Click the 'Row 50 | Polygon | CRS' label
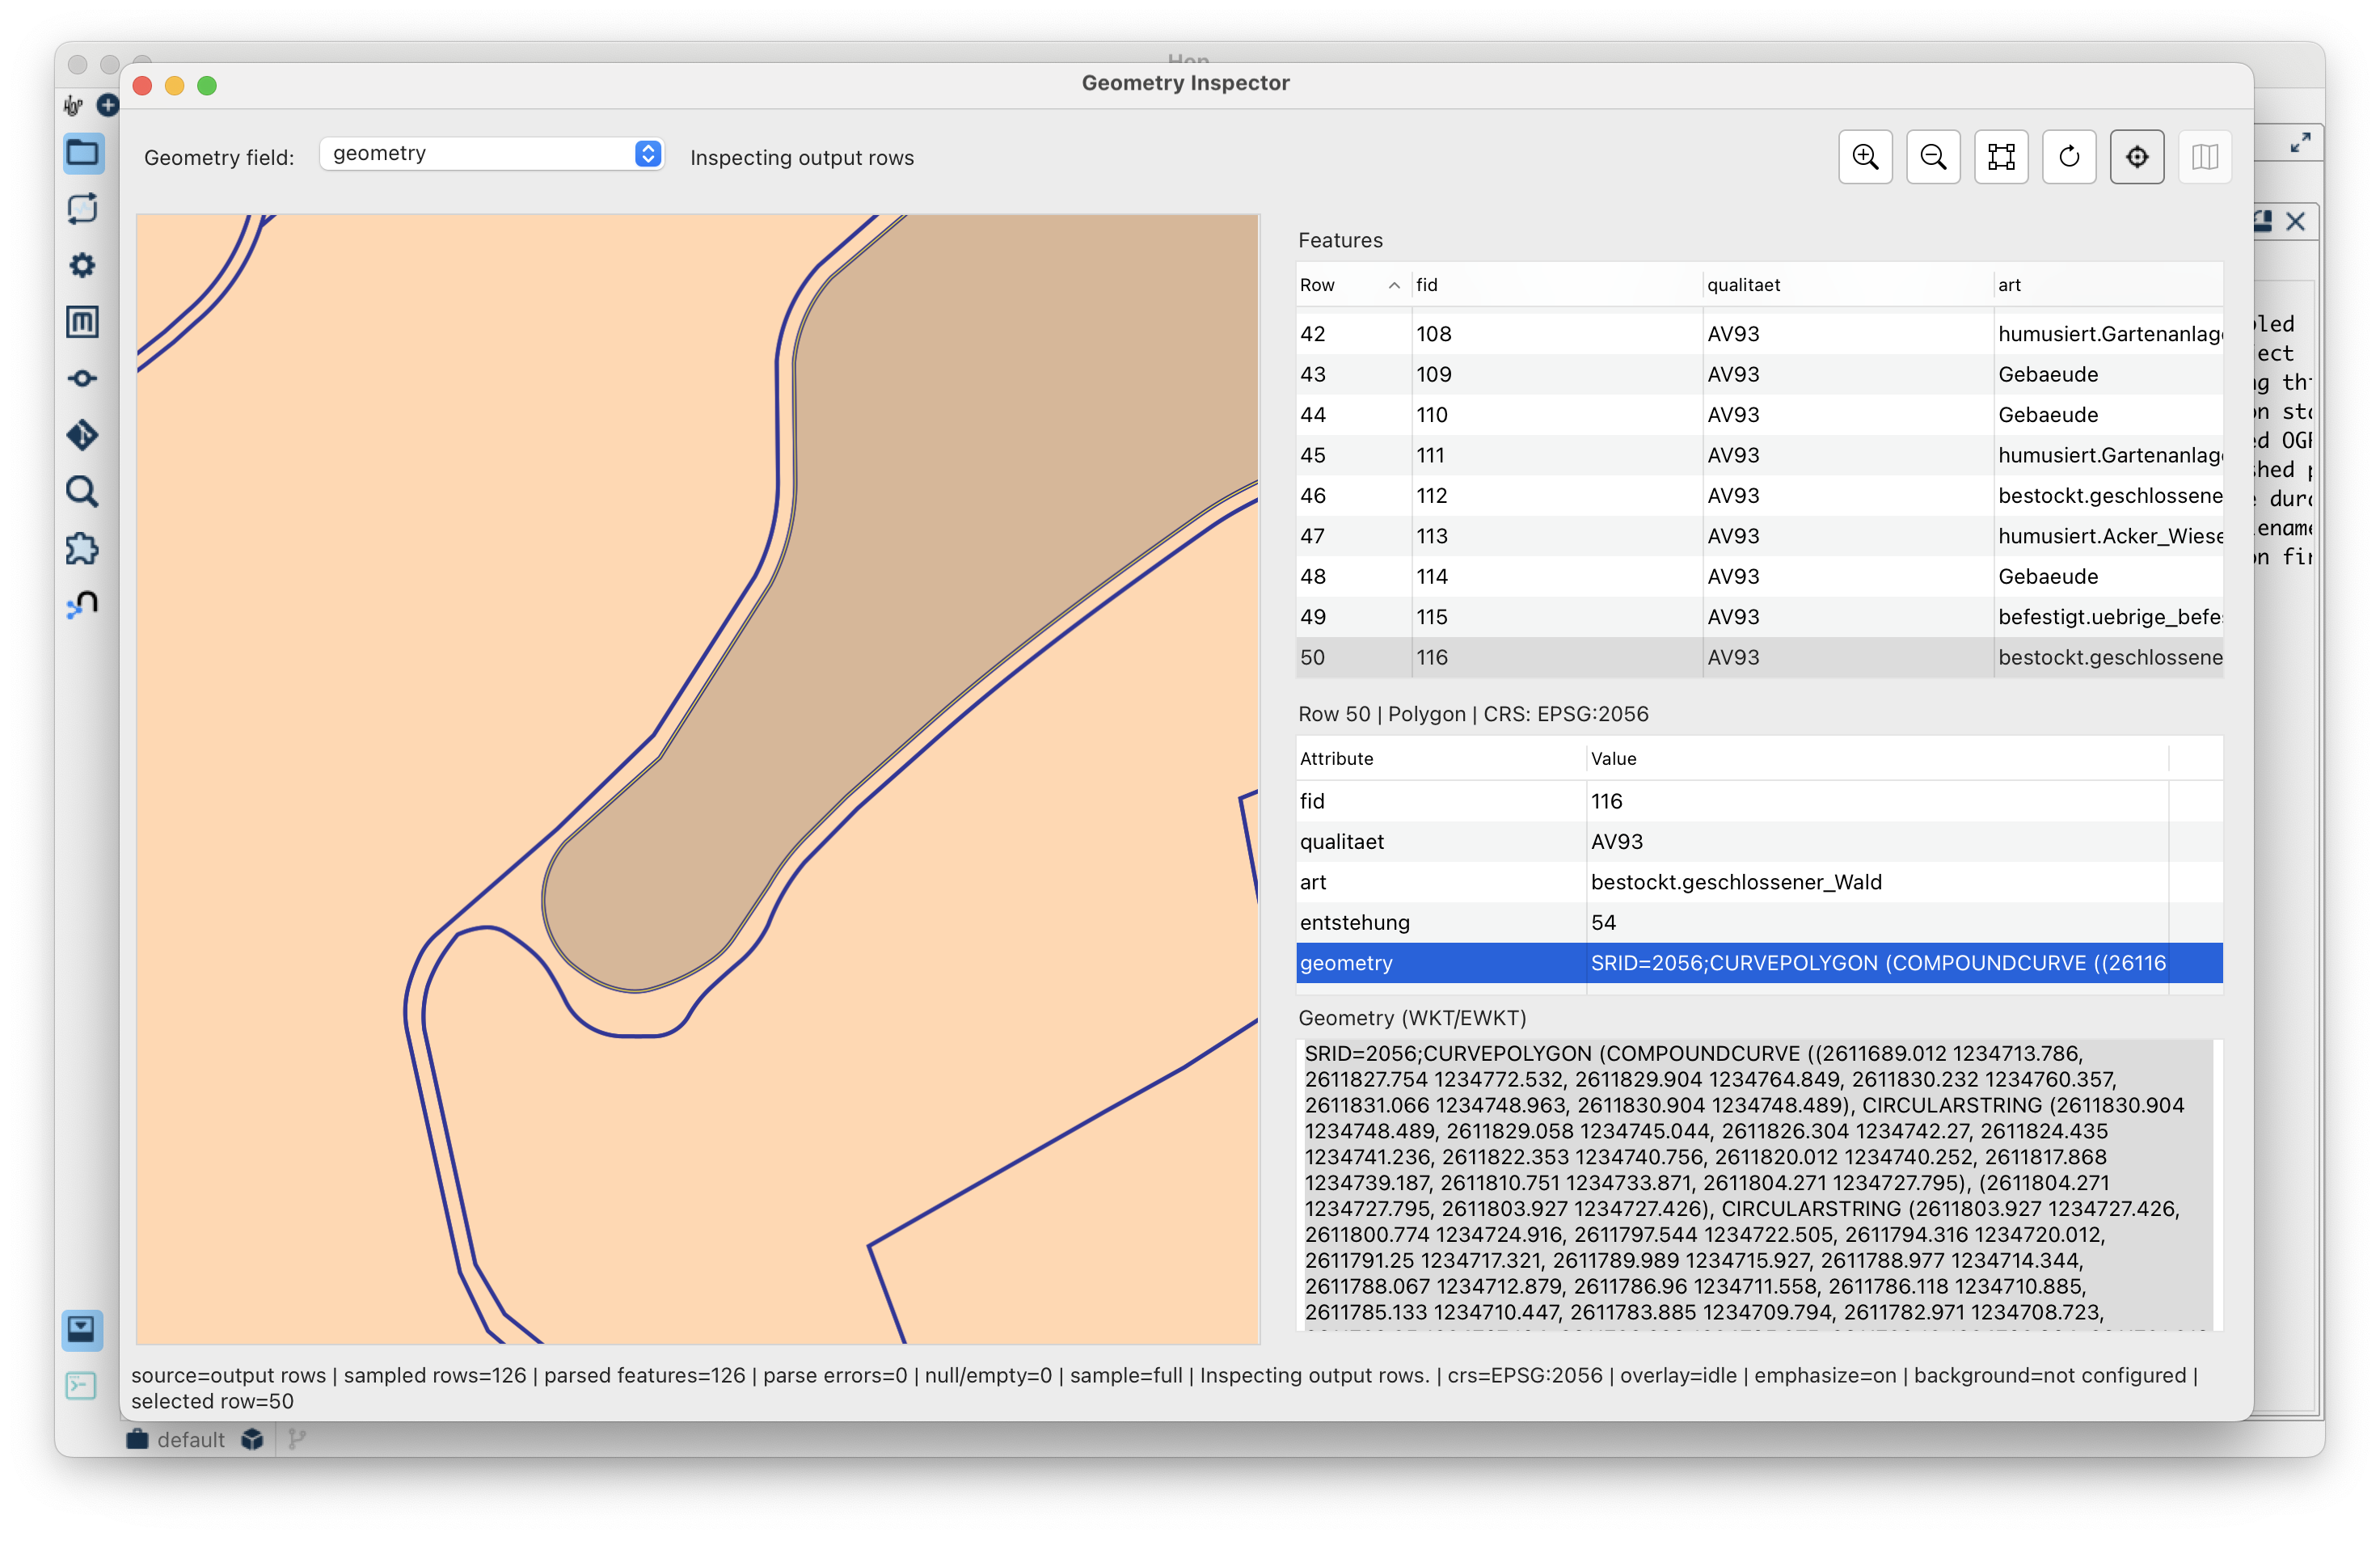 click(1472, 714)
